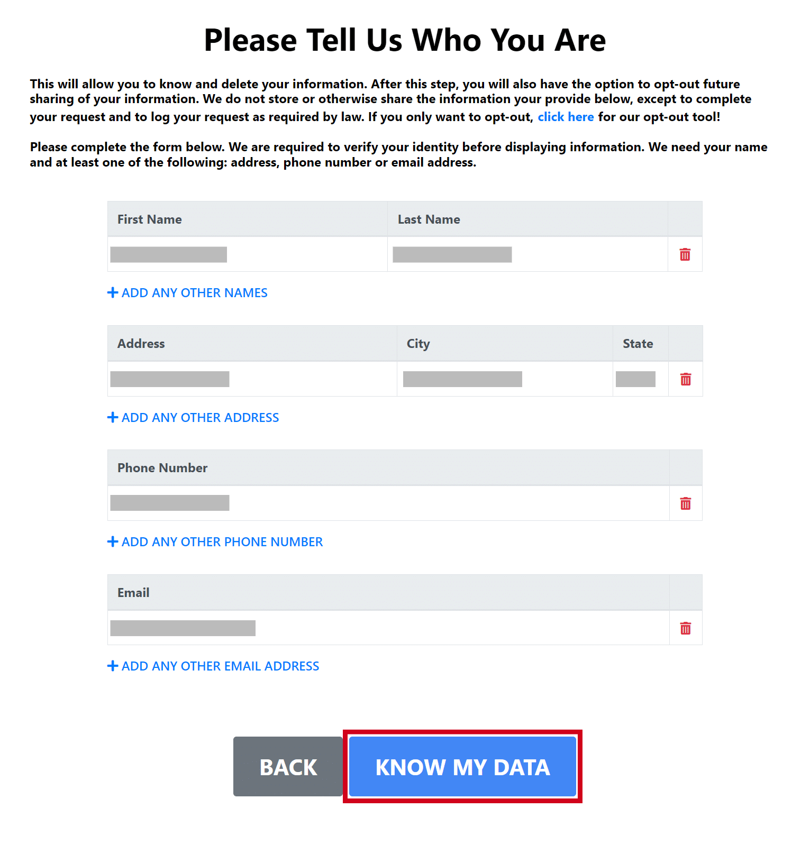Add another address via Add Any Other Address
Viewport: 792px width, 845px height.
[200, 418]
